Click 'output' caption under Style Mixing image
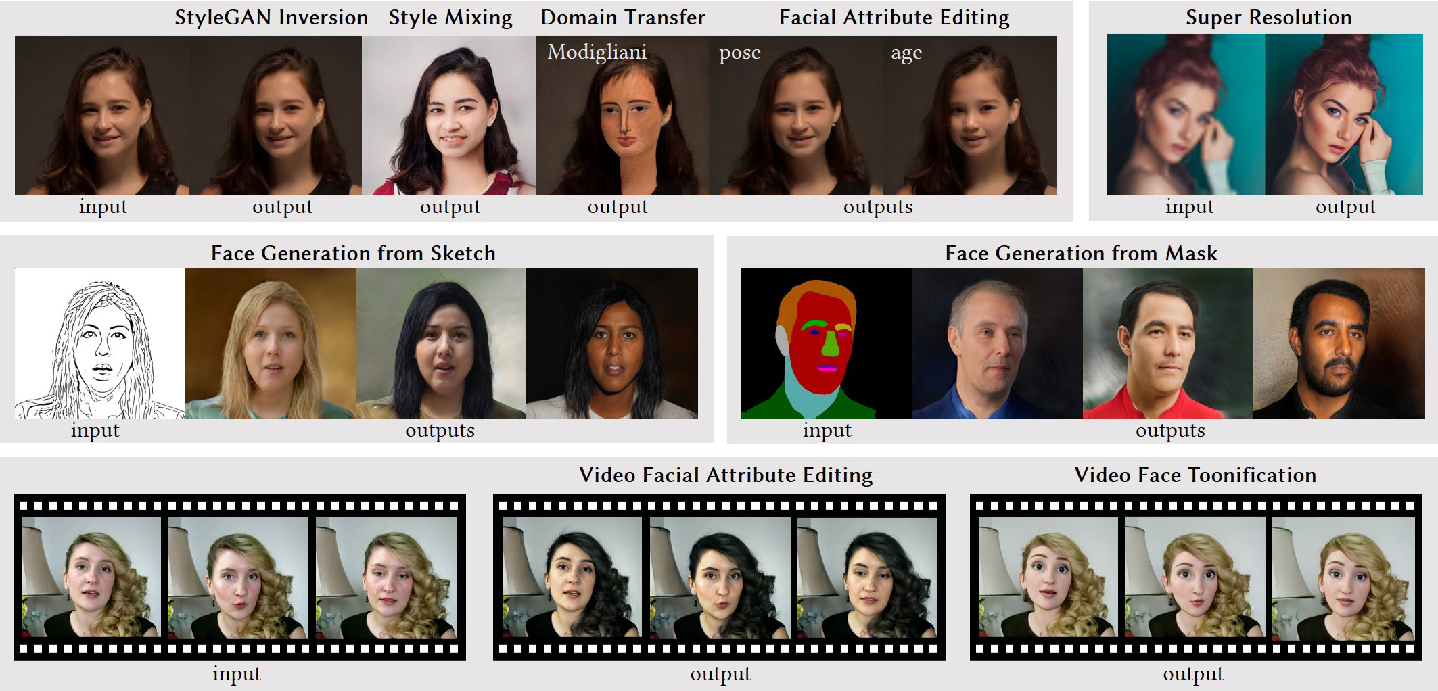 tap(450, 207)
